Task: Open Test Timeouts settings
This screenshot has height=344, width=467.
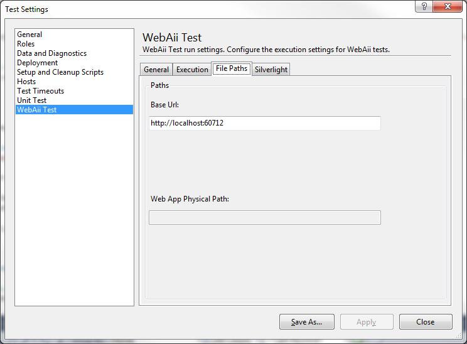Action: pyautogui.click(x=40, y=91)
